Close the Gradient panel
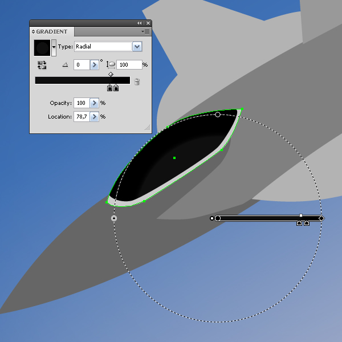Screen dimensions: 342x342 tap(148, 23)
